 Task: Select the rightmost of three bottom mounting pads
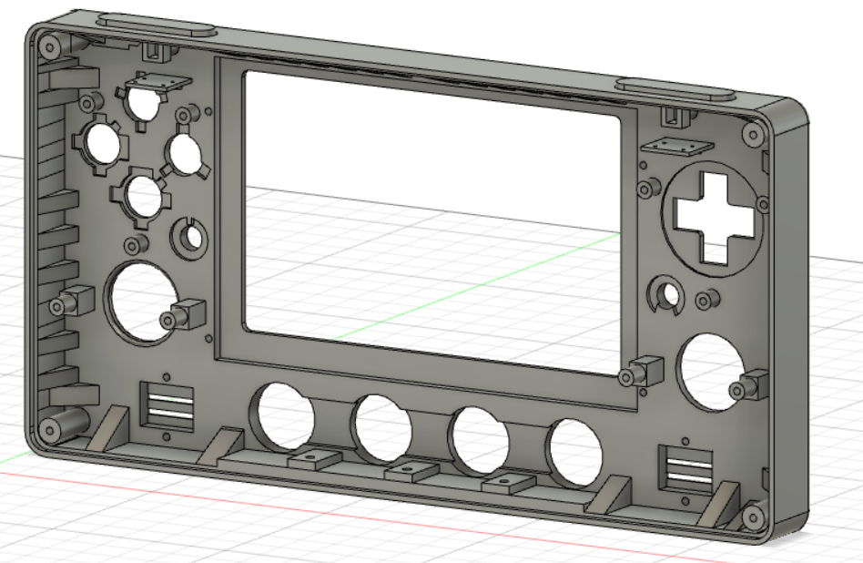(509, 483)
